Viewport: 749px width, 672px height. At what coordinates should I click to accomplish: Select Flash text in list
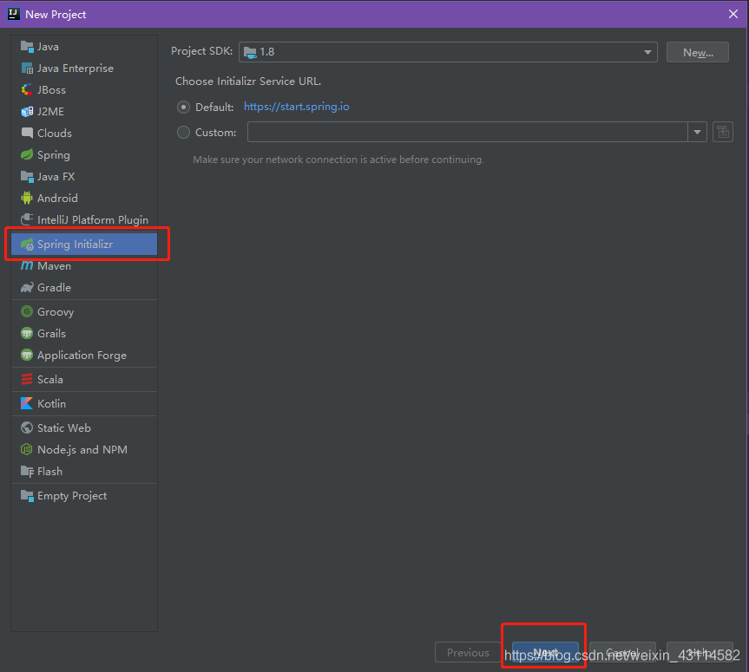(49, 472)
